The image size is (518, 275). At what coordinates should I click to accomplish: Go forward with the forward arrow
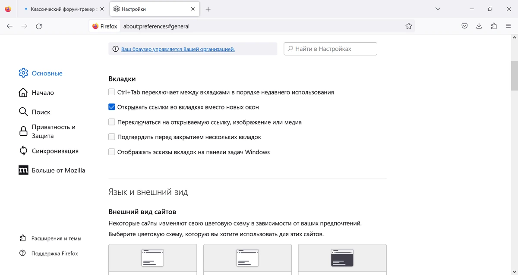[x=24, y=26]
